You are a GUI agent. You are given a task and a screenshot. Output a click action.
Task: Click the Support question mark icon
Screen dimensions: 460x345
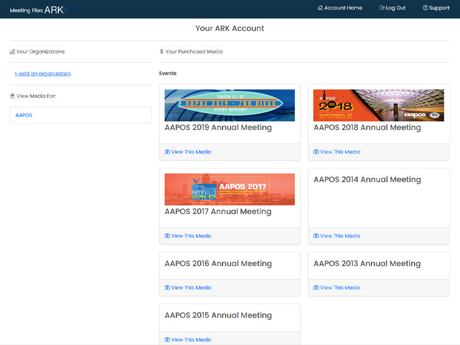pos(425,8)
